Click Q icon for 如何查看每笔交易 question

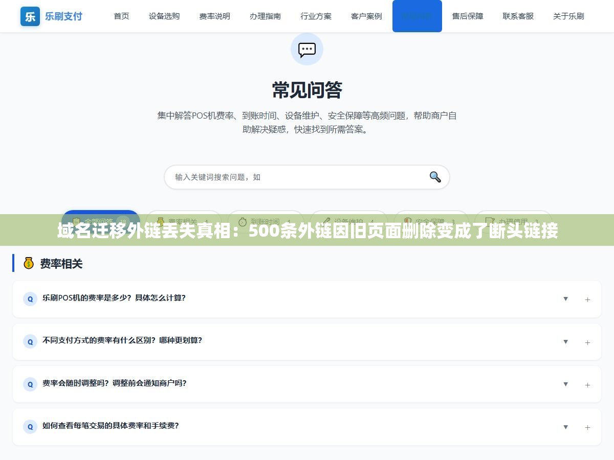(x=30, y=427)
